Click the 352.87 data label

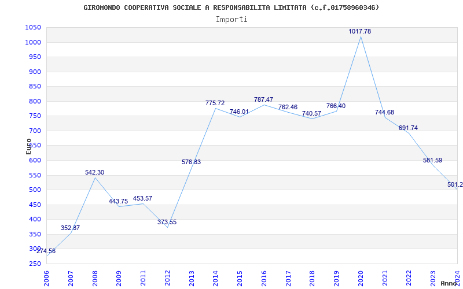click(70, 228)
